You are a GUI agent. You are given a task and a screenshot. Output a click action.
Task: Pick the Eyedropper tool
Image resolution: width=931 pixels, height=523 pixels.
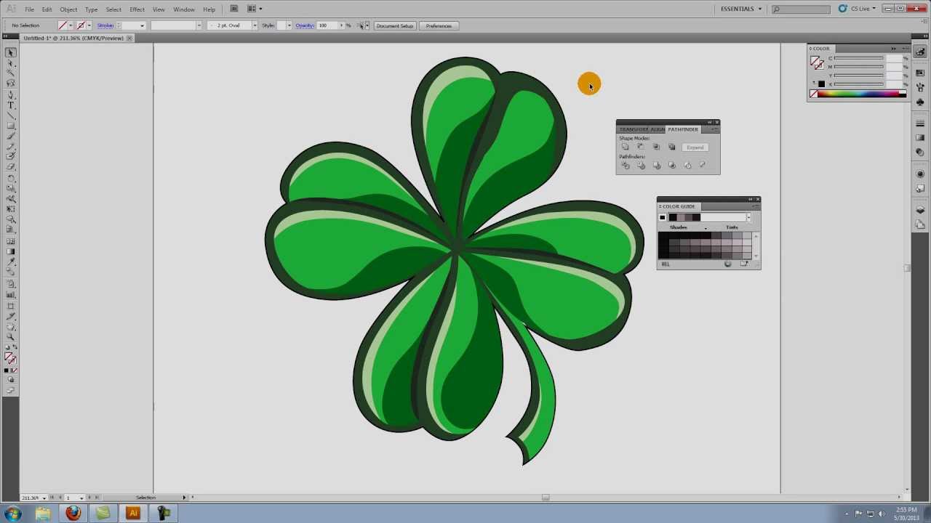click(x=10, y=262)
